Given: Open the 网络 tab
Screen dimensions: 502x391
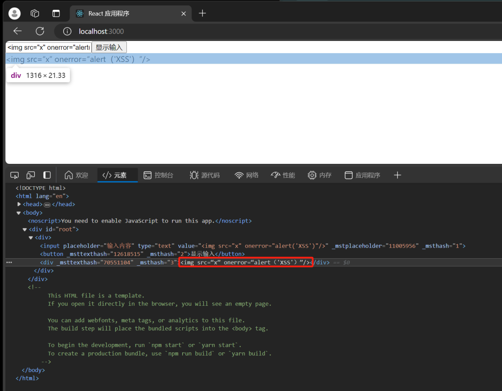Looking at the screenshot, I should click(x=246, y=175).
